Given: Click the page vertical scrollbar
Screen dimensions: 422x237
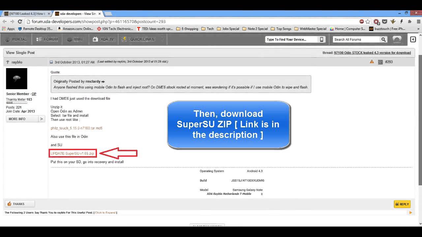Looking at the screenshot, I should [420, 120].
